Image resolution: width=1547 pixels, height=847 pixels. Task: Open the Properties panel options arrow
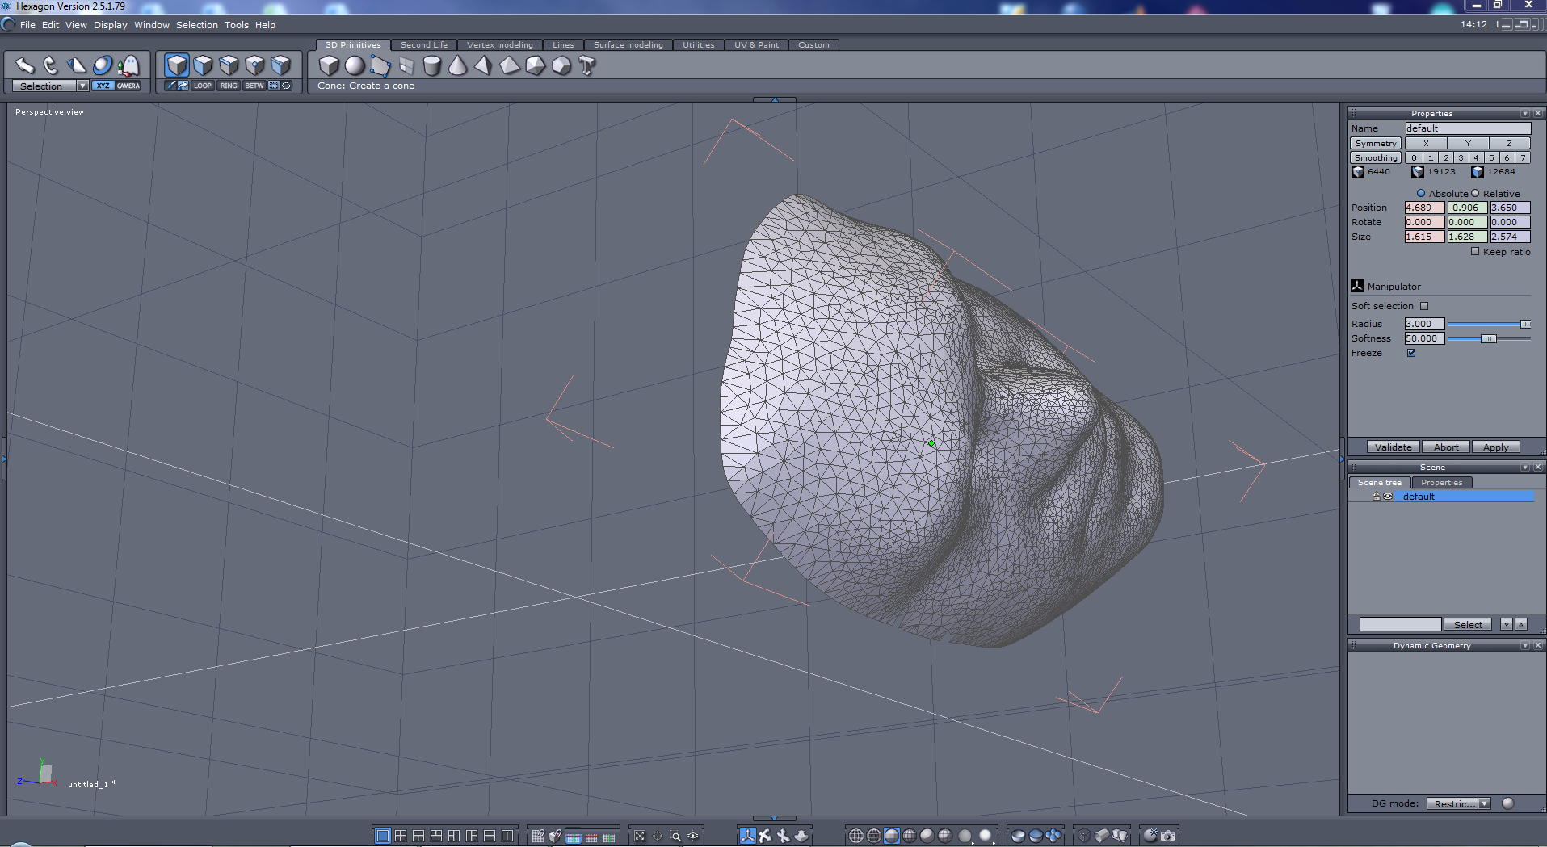point(1525,113)
